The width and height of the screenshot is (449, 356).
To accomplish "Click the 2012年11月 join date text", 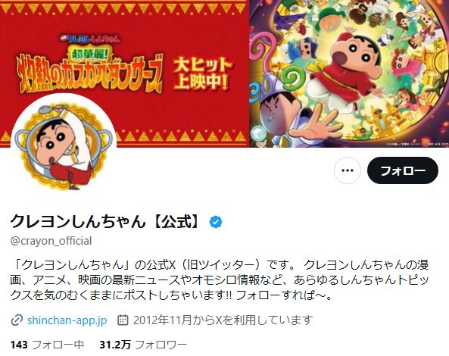I will 162,320.
